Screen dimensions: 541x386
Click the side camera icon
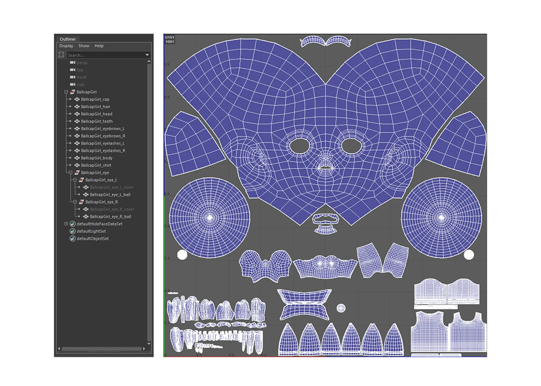point(73,84)
